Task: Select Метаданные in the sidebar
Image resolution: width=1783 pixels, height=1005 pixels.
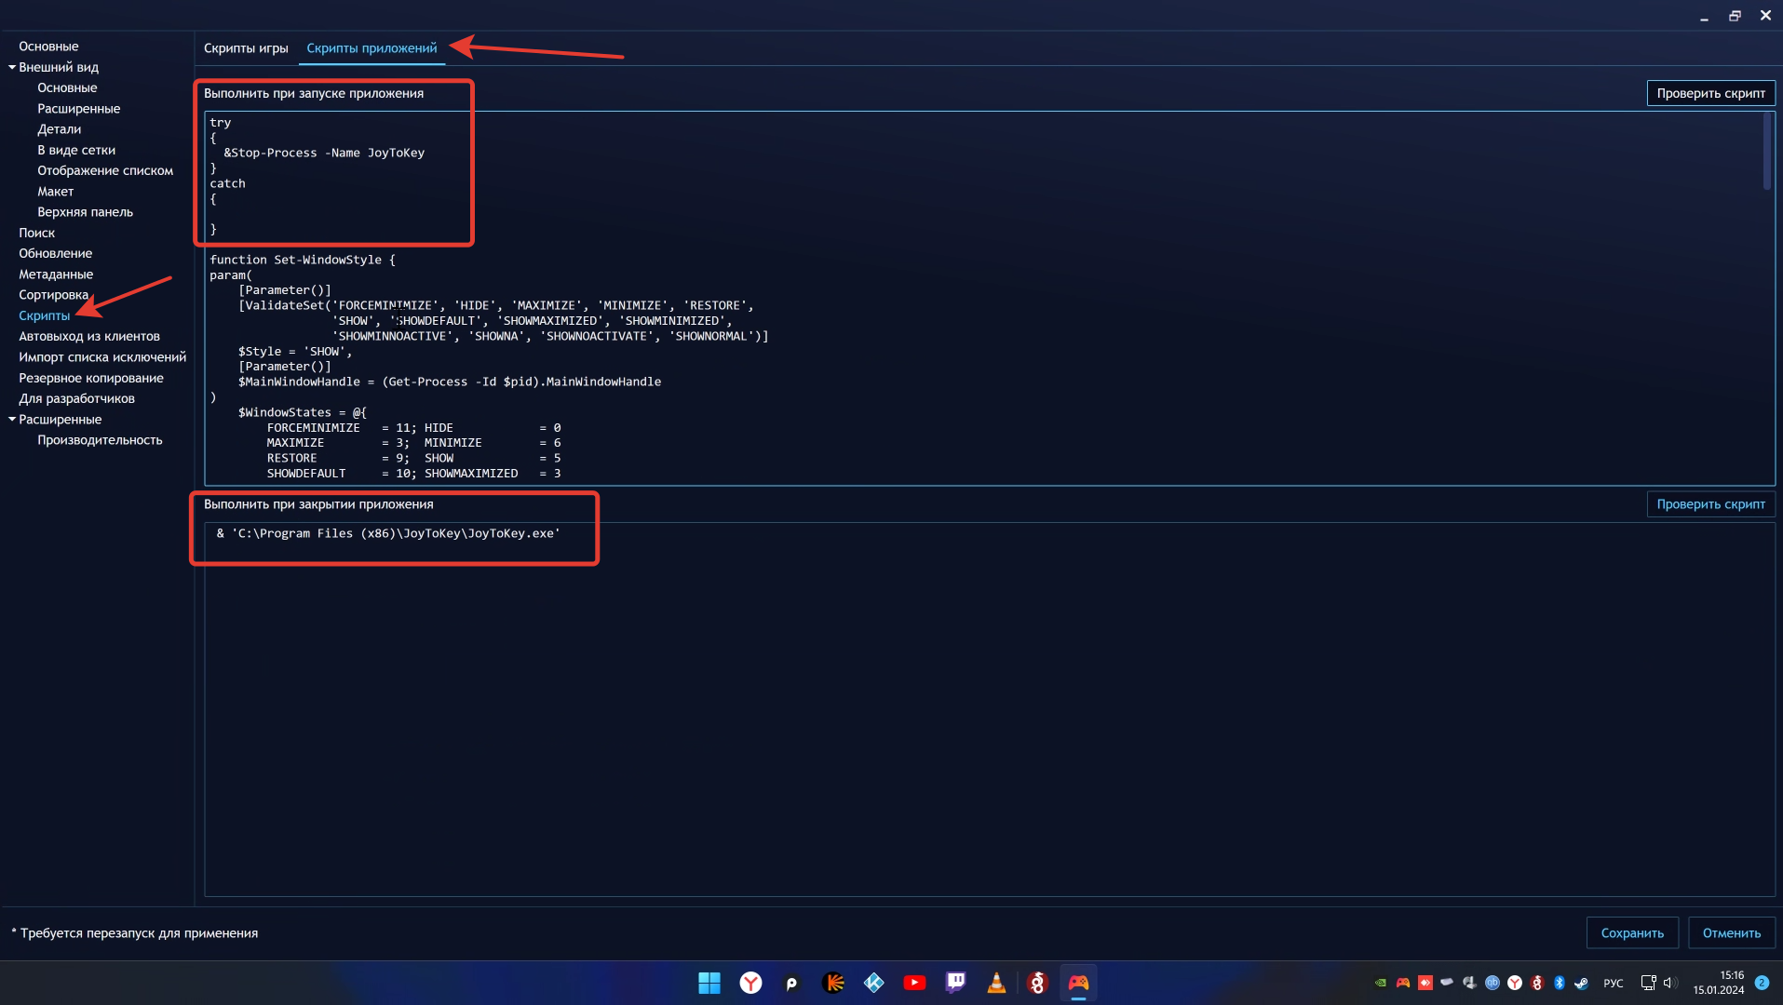Action: (56, 275)
